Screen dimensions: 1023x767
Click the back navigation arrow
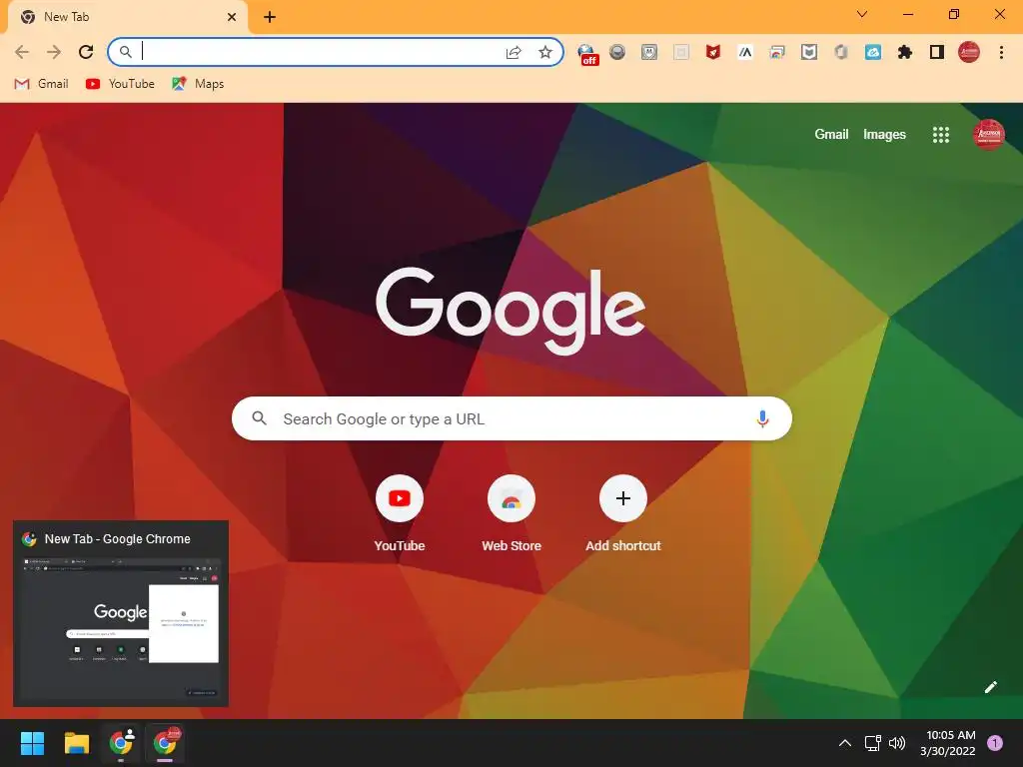coord(22,52)
